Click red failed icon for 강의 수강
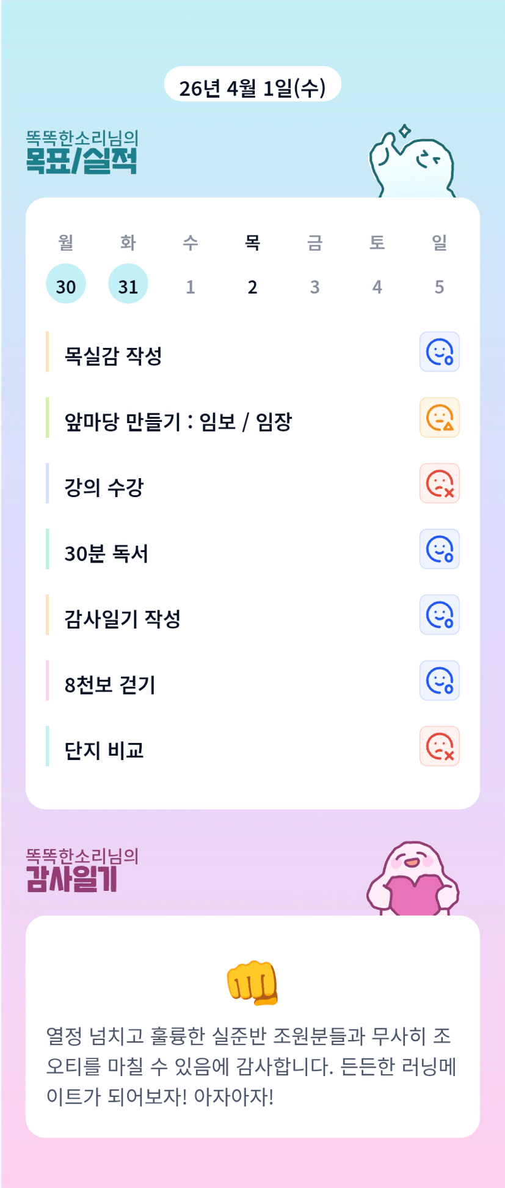Image resolution: width=505 pixels, height=1188 pixels. click(x=439, y=484)
